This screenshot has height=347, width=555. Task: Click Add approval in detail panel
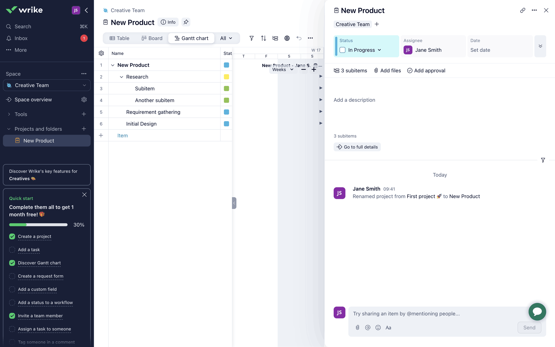(426, 71)
